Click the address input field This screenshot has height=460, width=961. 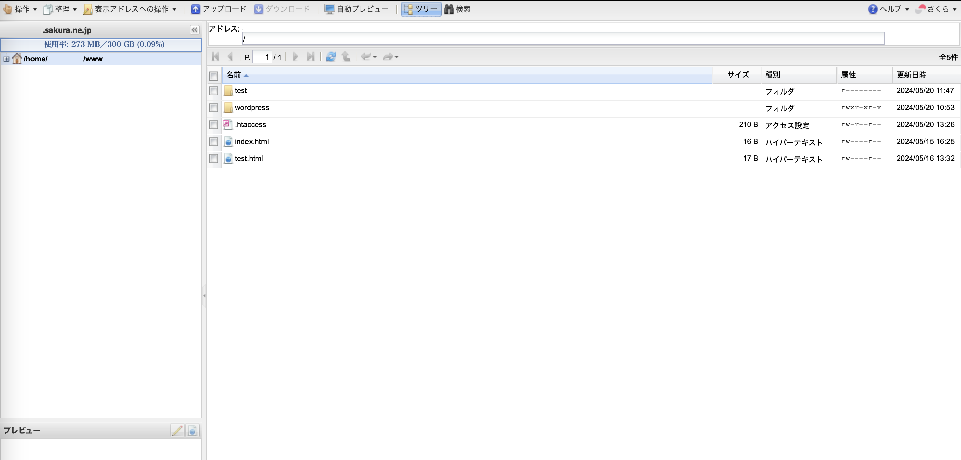[563, 38]
